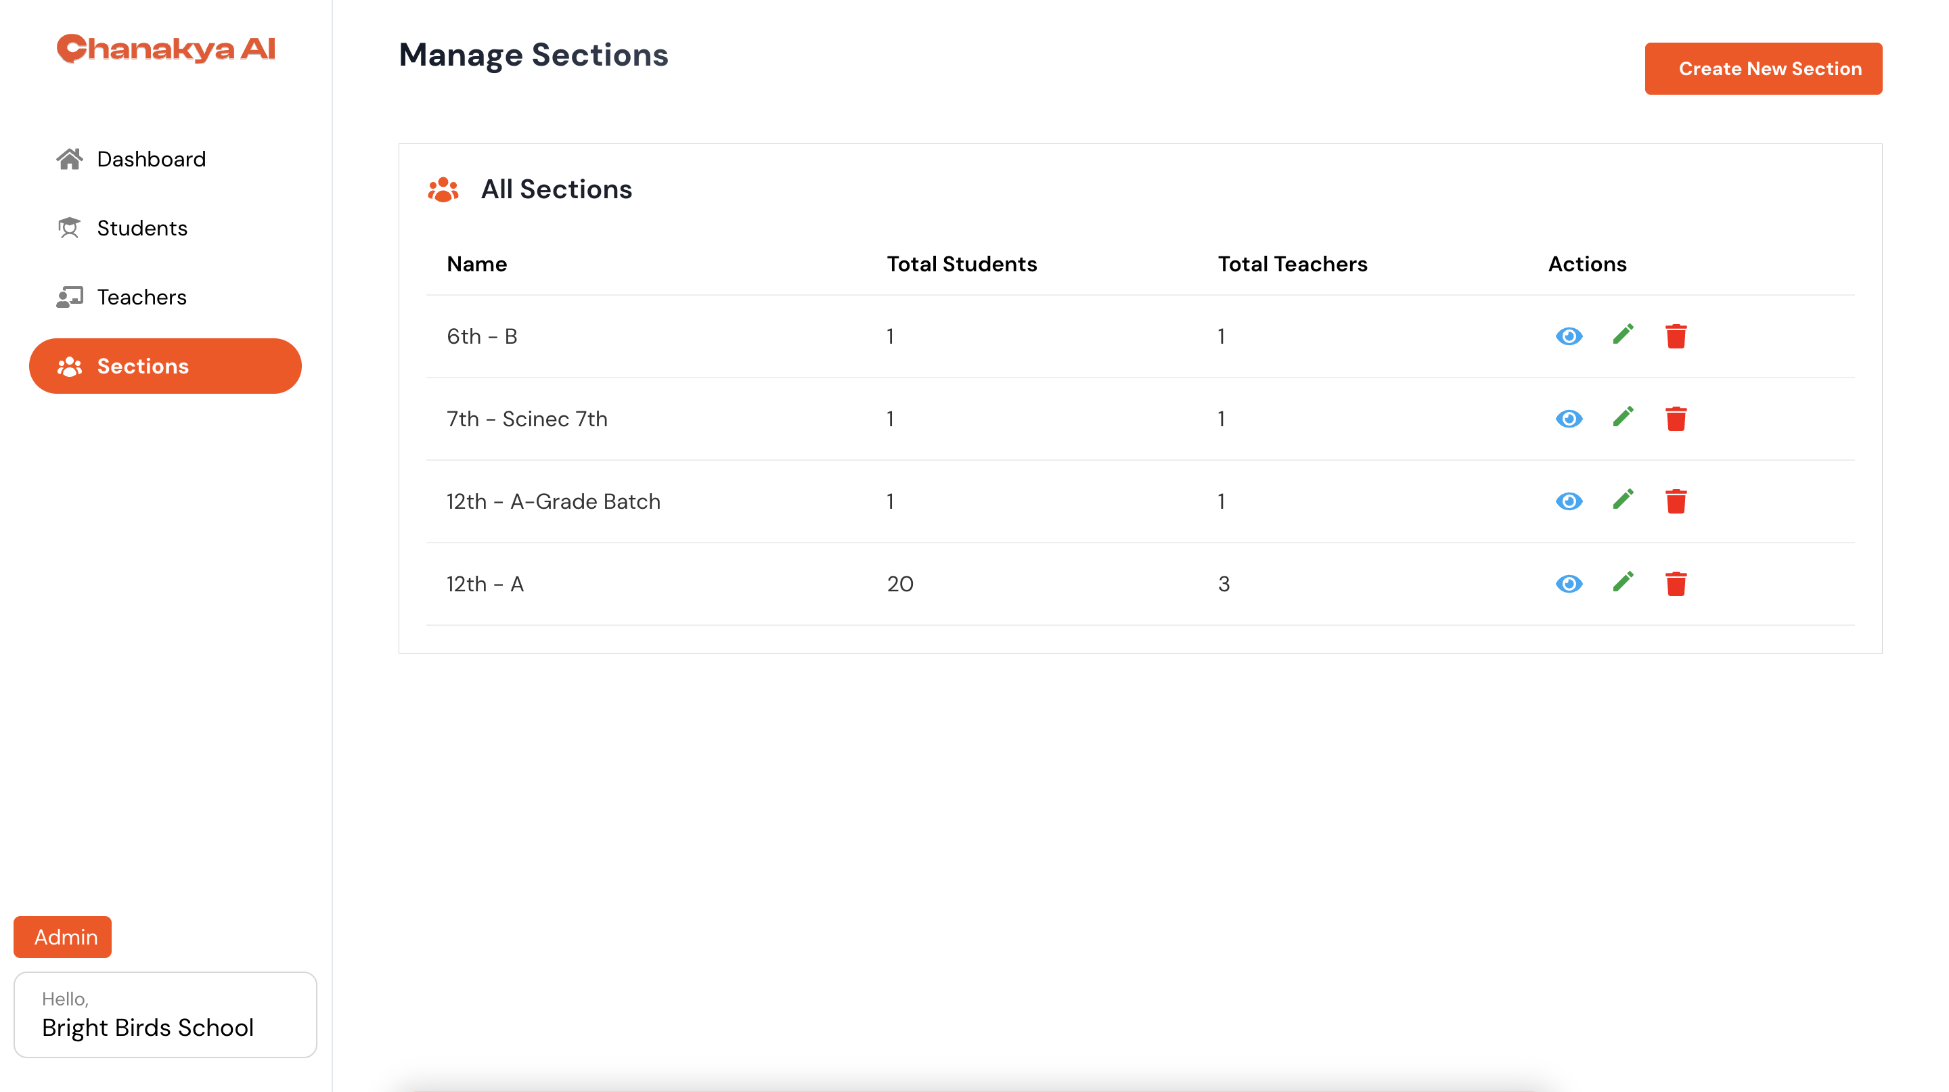Screen dimensions: 1949x1092
Task: Click the Chanakya AI logo
Action: click(x=166, y=49)
